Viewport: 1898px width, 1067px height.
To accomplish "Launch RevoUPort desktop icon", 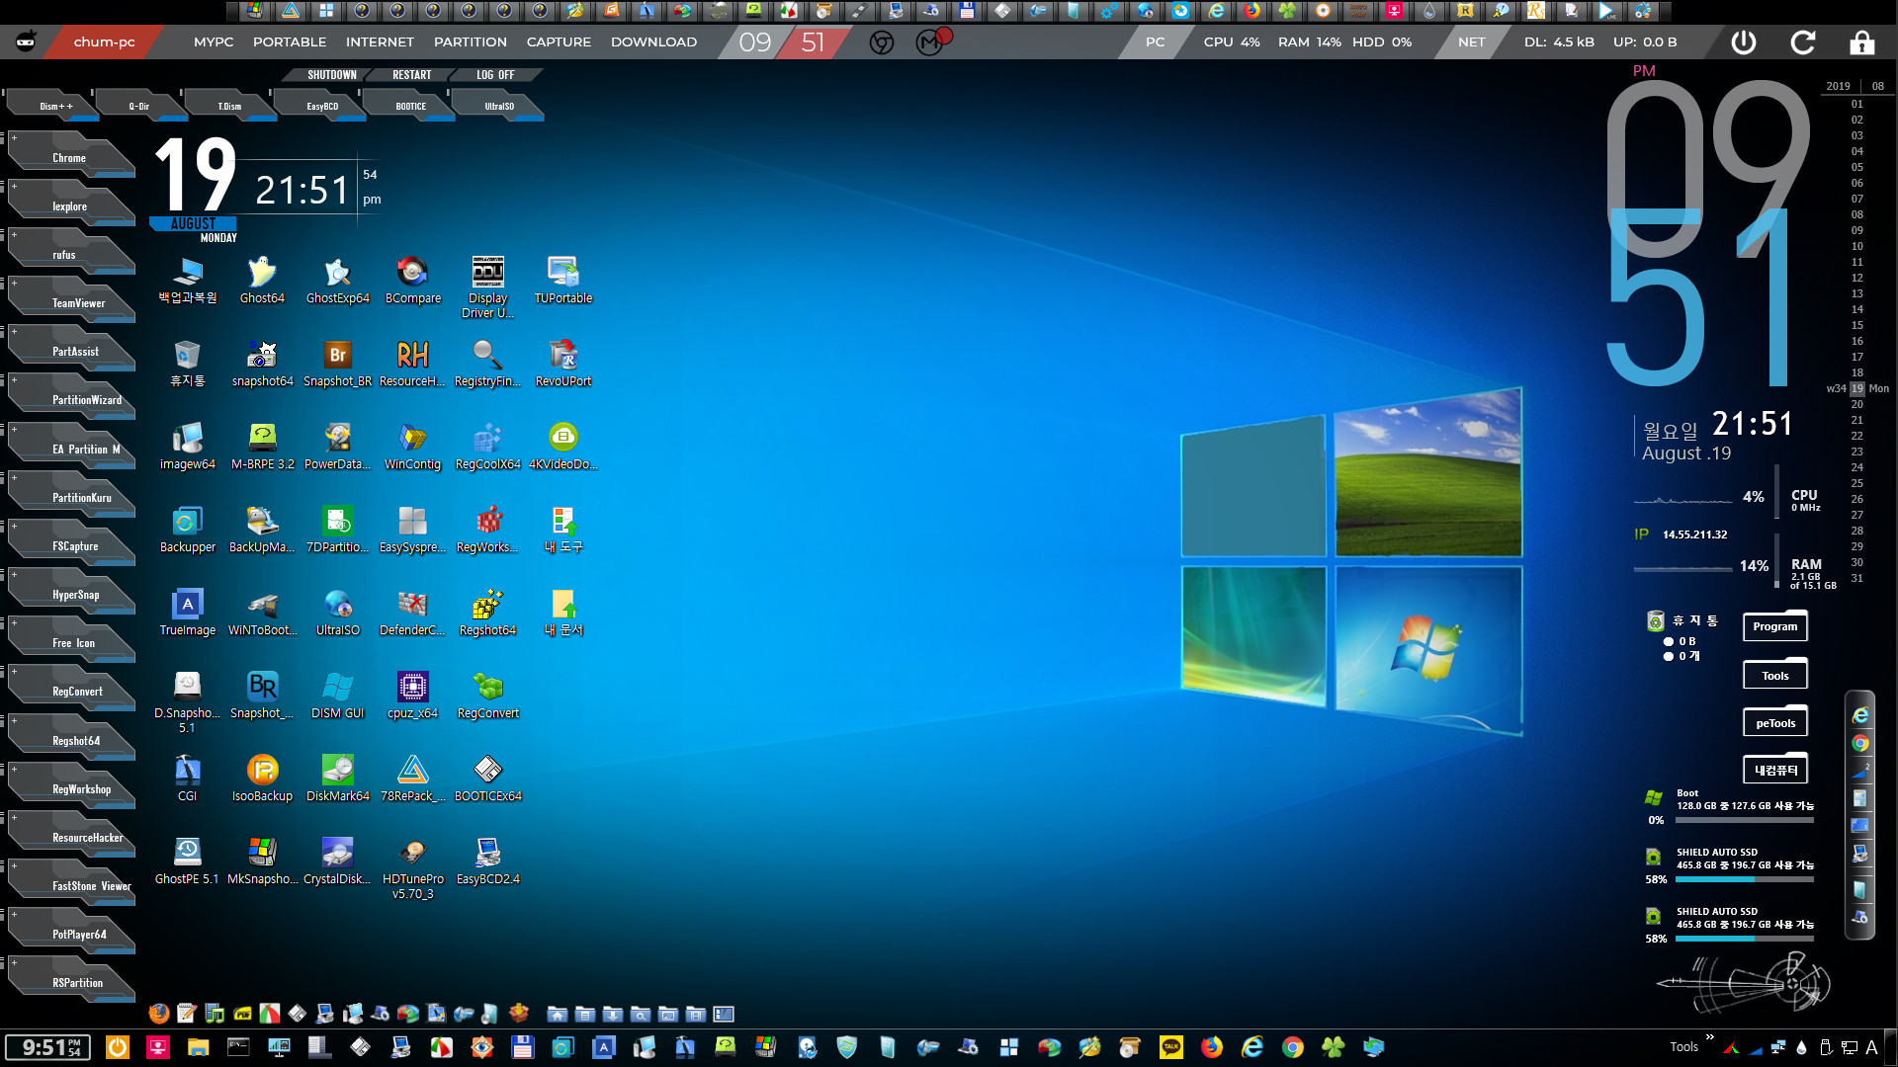I will click(562, 363).
